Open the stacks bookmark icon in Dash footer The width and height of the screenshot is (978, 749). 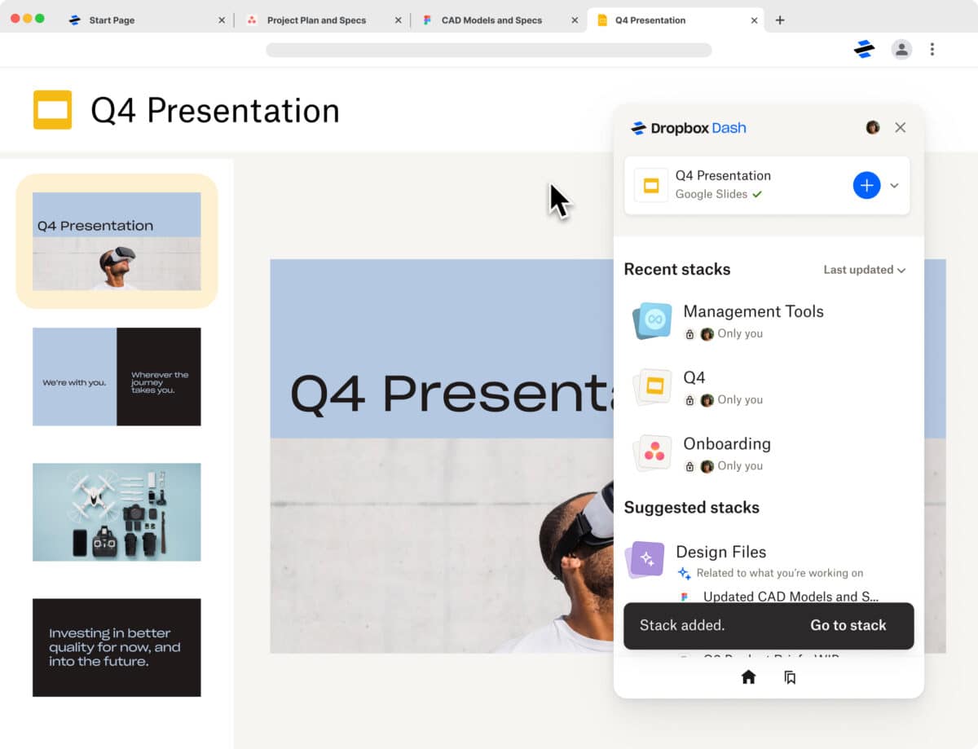tap(790, 677)
